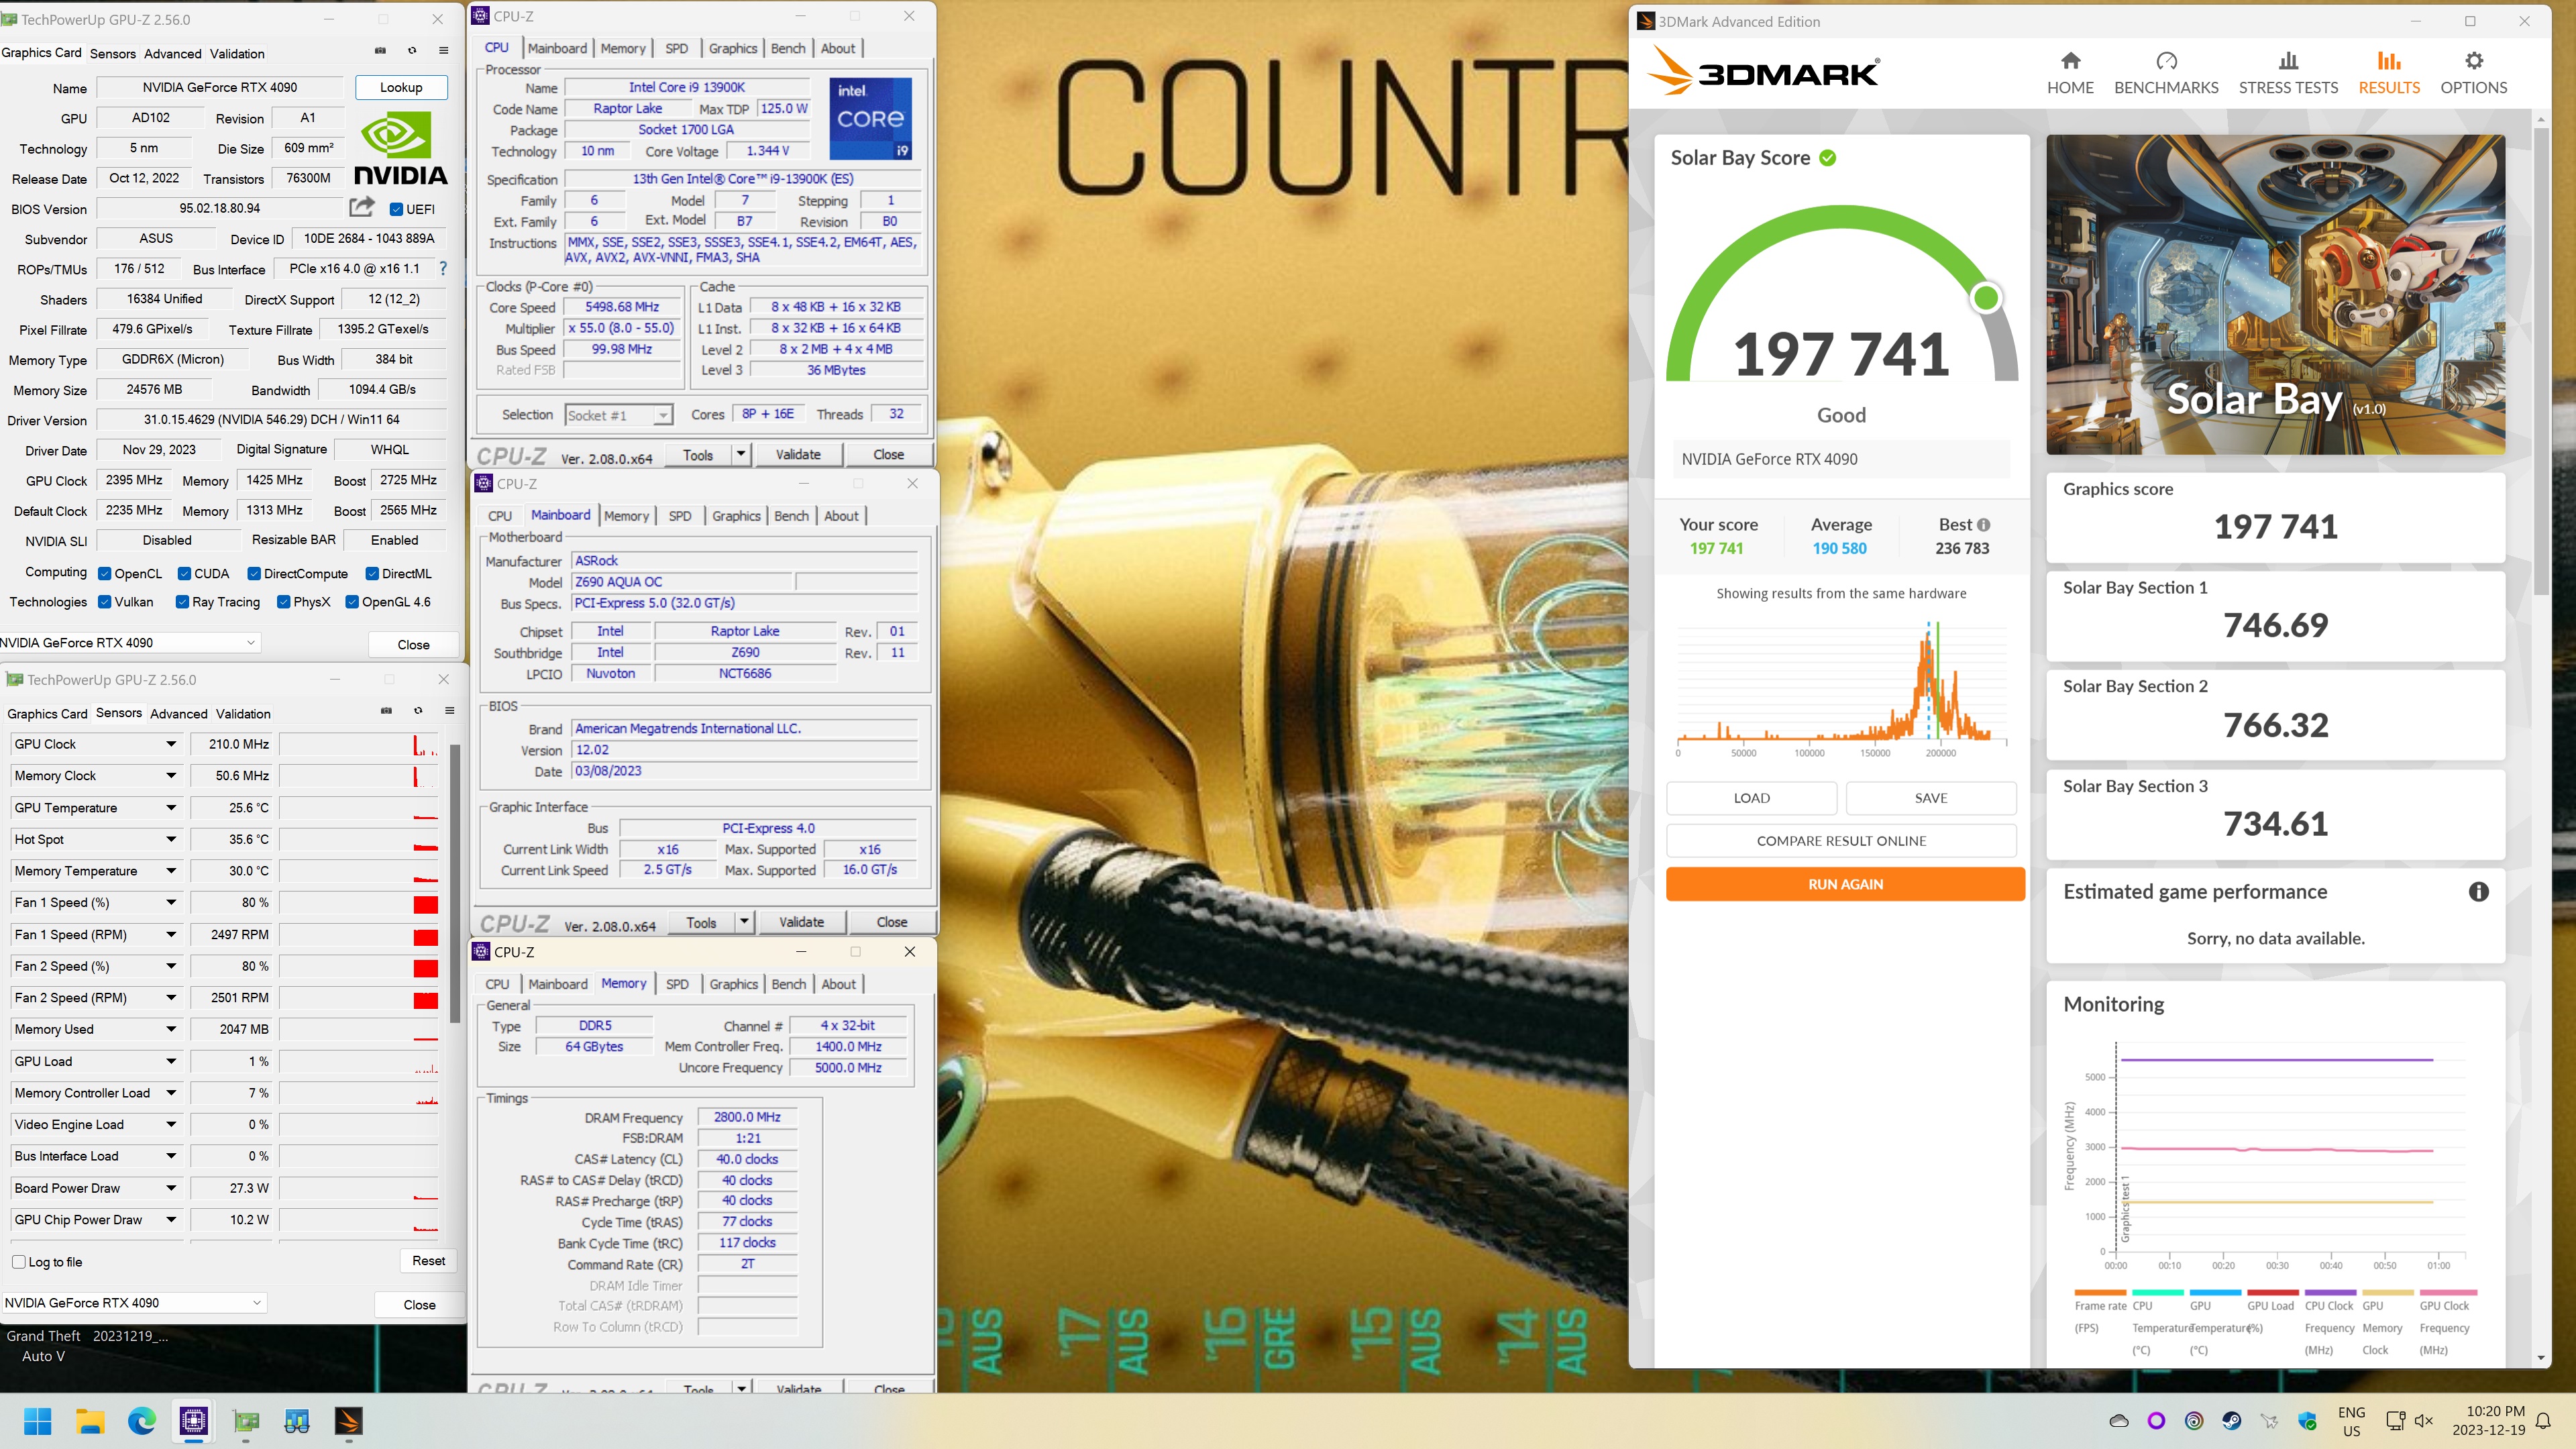Open GPU Clock sensor dropdown arrow
The height and width of the screenshot is (1449, 2576).
[x=171, y=744]
